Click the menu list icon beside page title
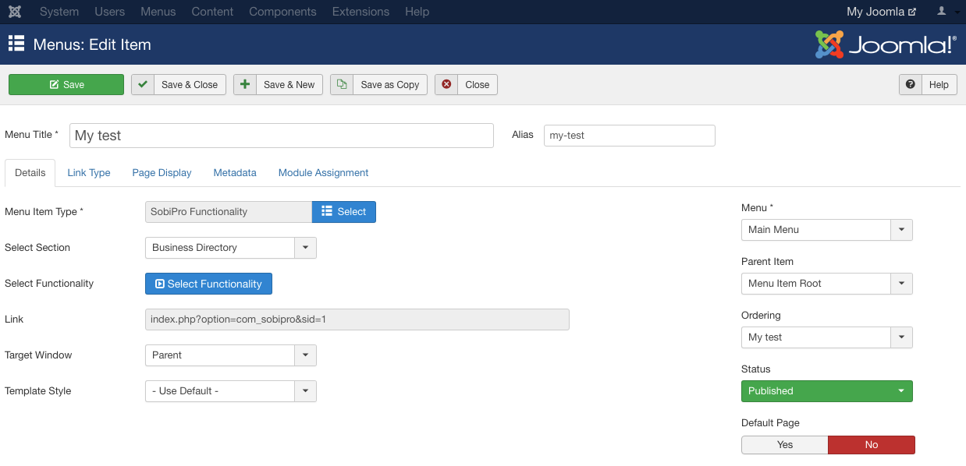This screenshot has height=466, width=966. 16,44
